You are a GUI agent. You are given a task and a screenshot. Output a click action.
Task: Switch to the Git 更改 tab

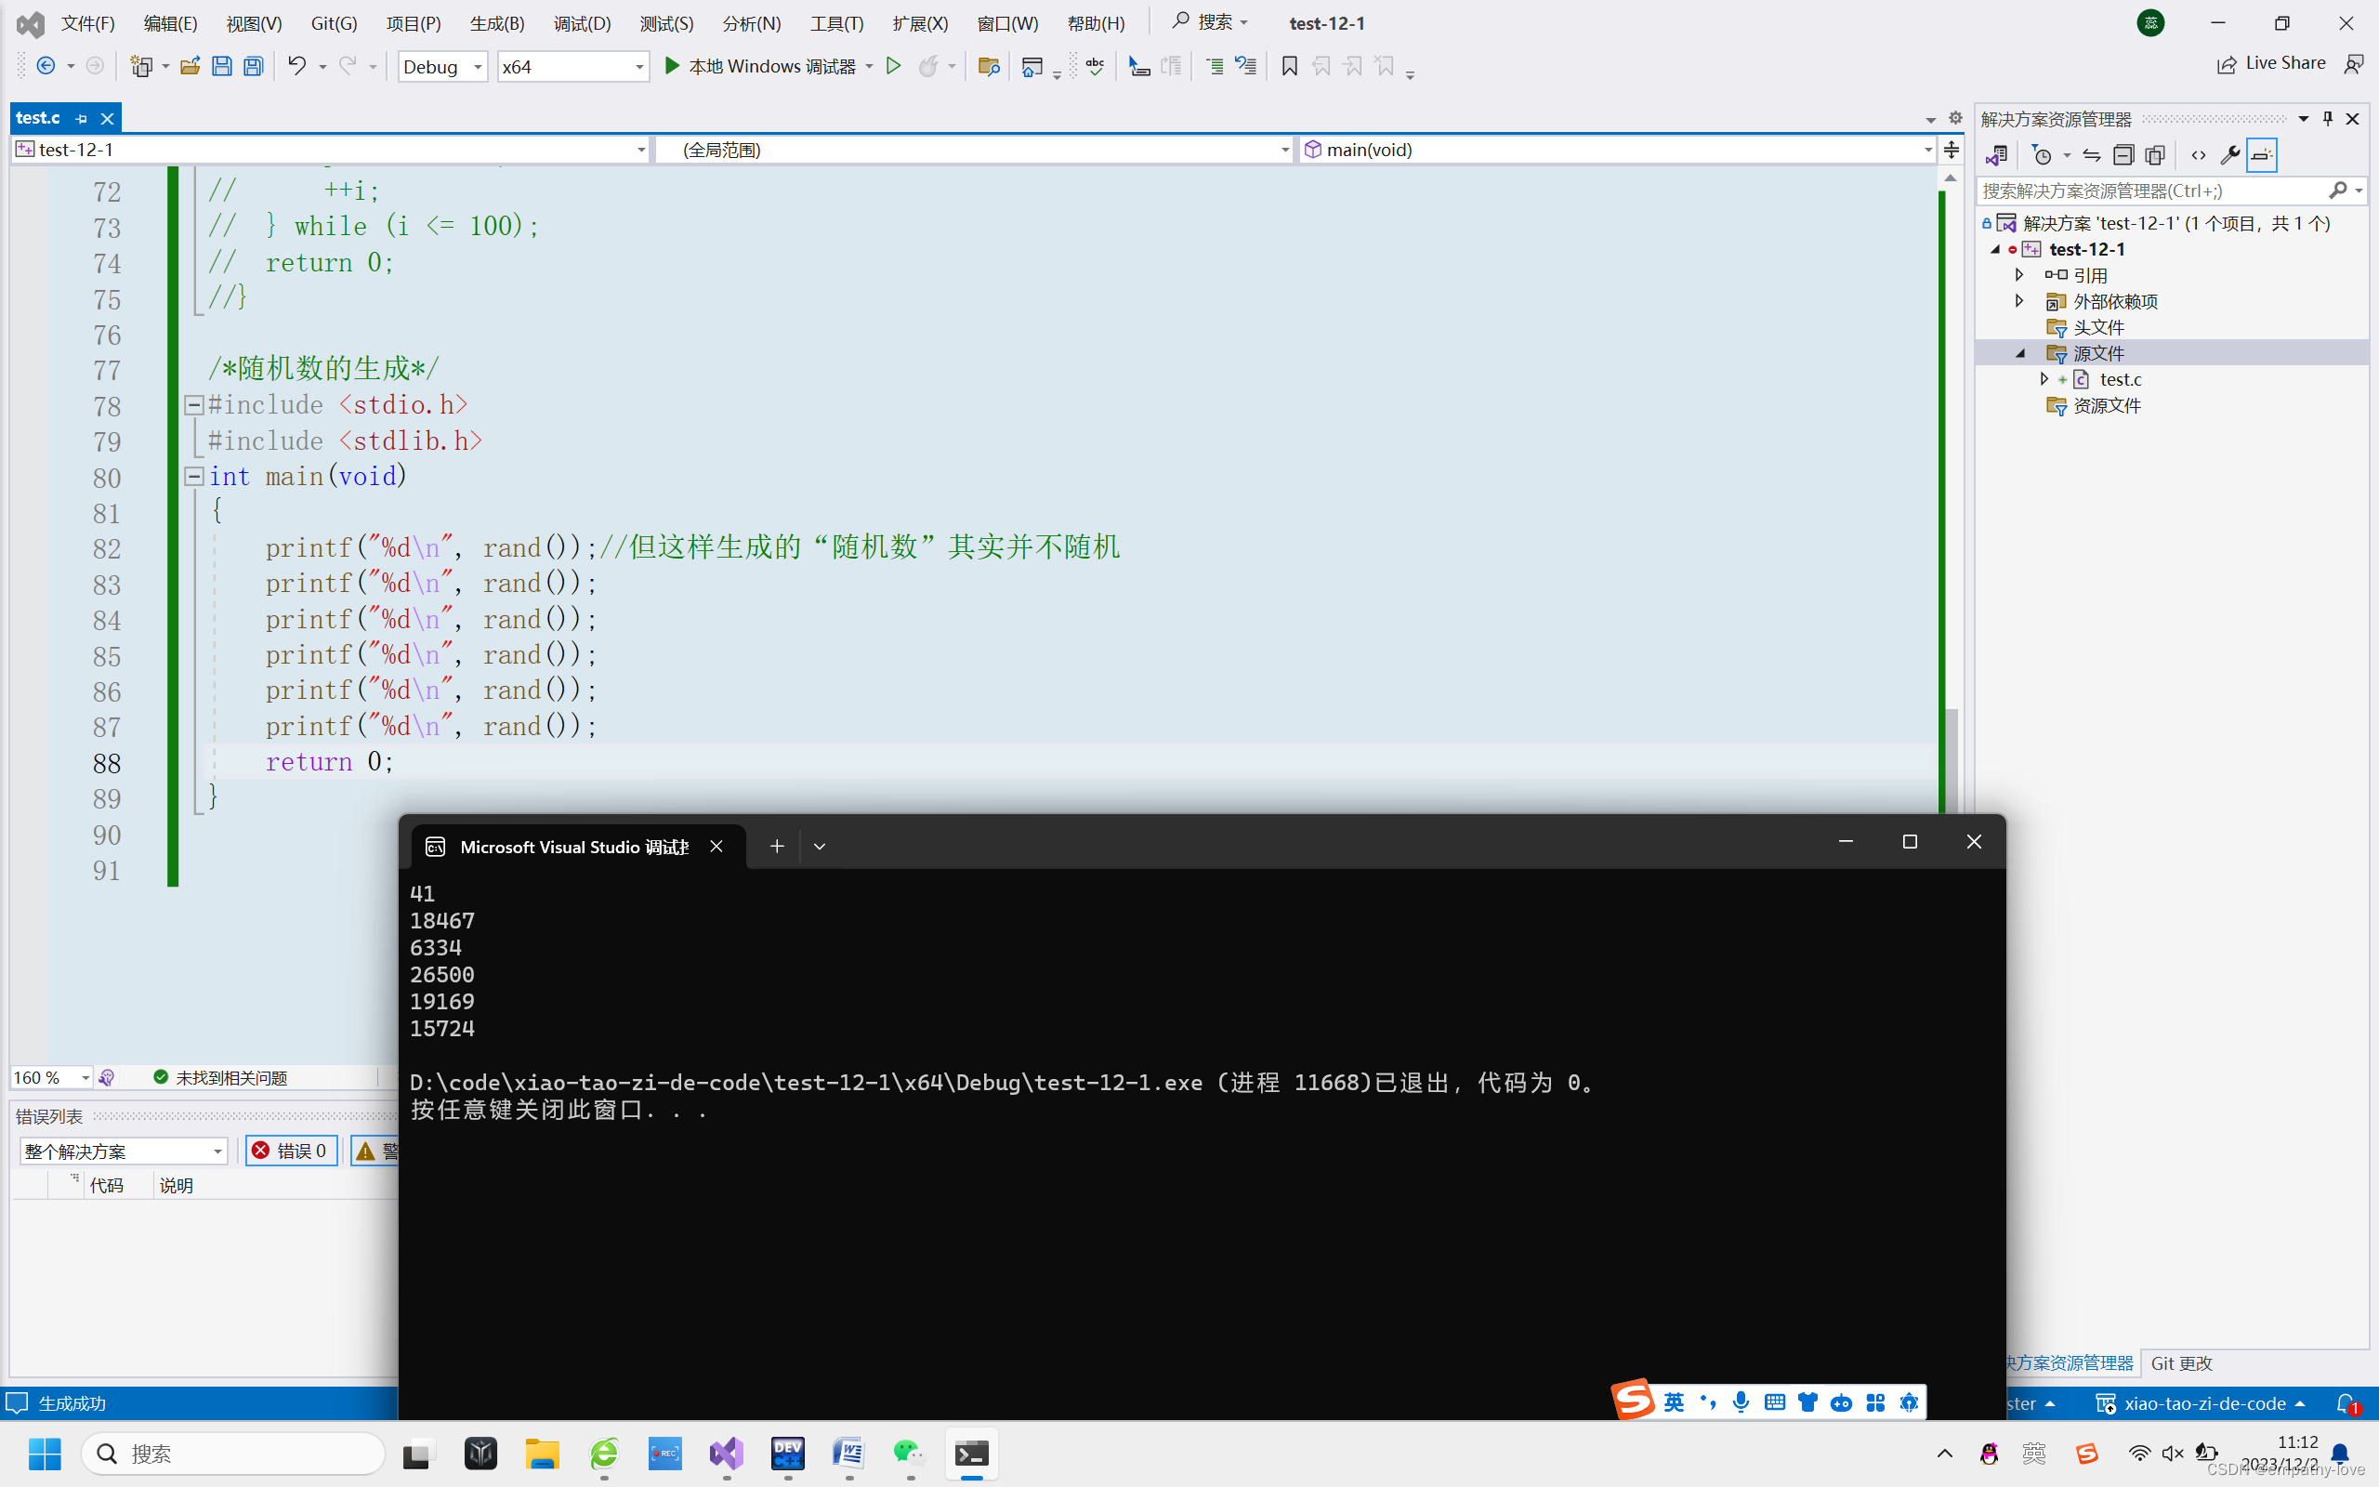coord(2181,1363)
